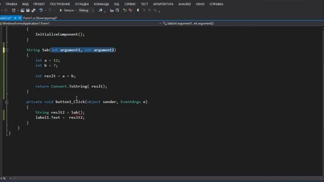Open the СПРАВКА menu
This screenshot has height=182, width=324.
coord(216,4)
